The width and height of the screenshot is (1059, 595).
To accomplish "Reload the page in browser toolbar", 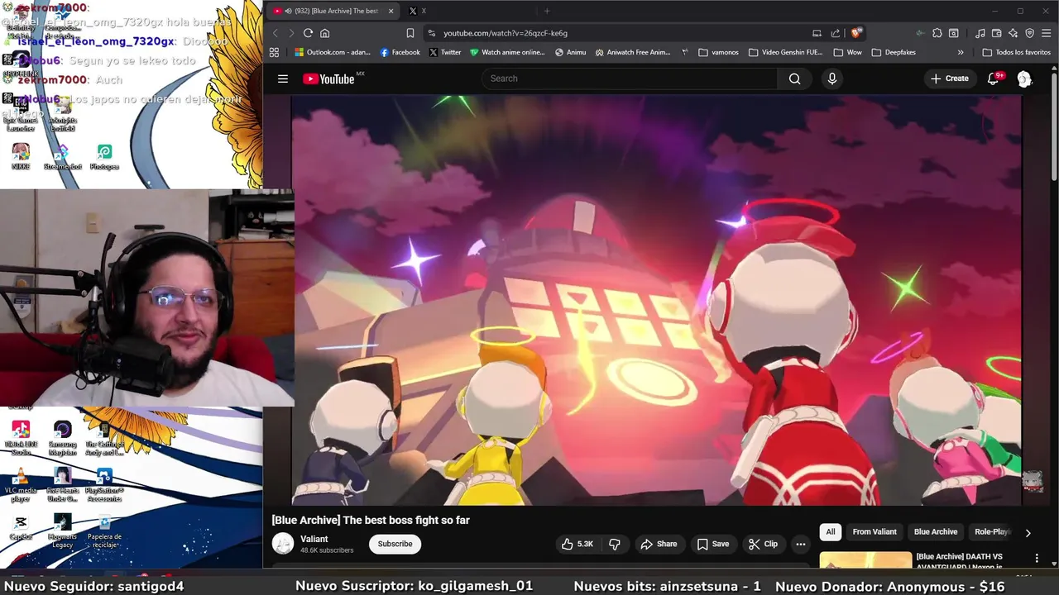I will [x=308, y=33].
